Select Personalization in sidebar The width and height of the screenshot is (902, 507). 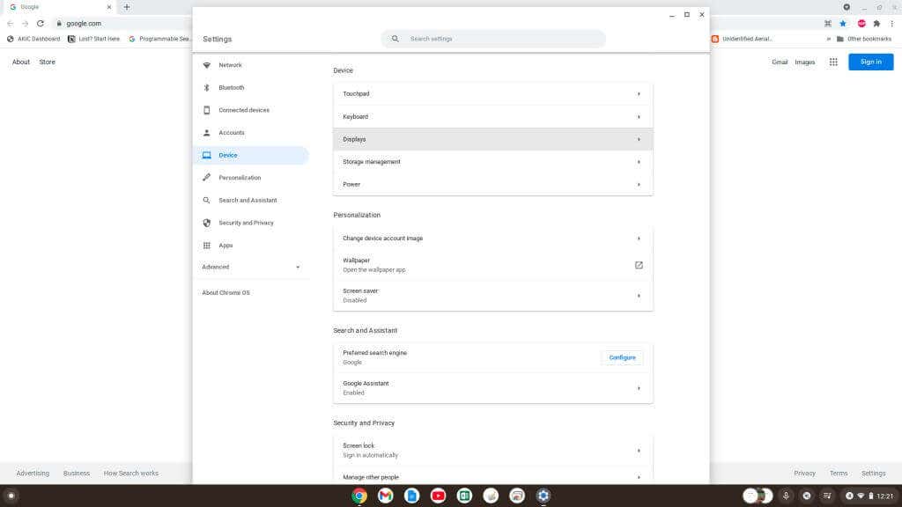point(240,178)
